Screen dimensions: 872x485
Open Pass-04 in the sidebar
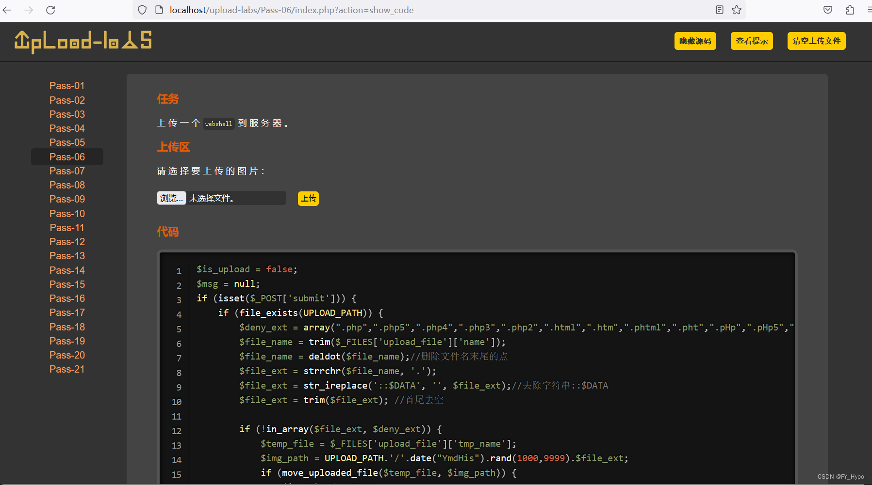point(67,128)
